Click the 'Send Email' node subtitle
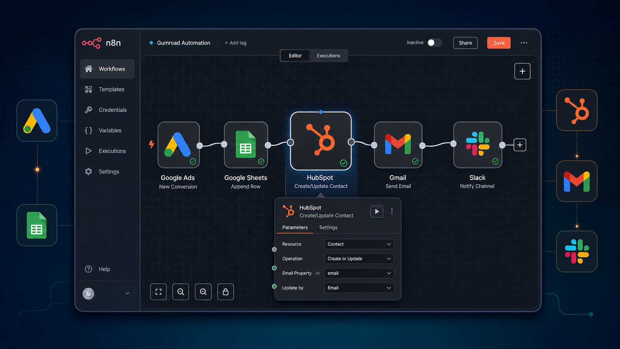620x349 pixels. click(398, 186)
